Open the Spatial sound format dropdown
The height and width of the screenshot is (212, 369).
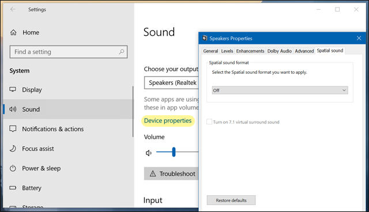coord(280,90)
